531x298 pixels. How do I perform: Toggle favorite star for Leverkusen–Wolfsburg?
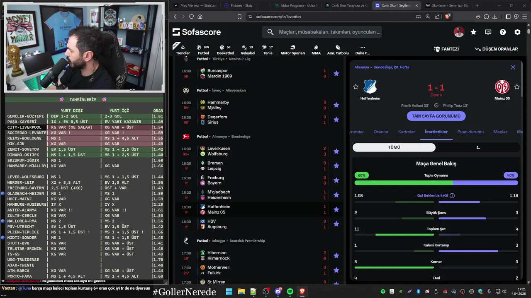336,151
